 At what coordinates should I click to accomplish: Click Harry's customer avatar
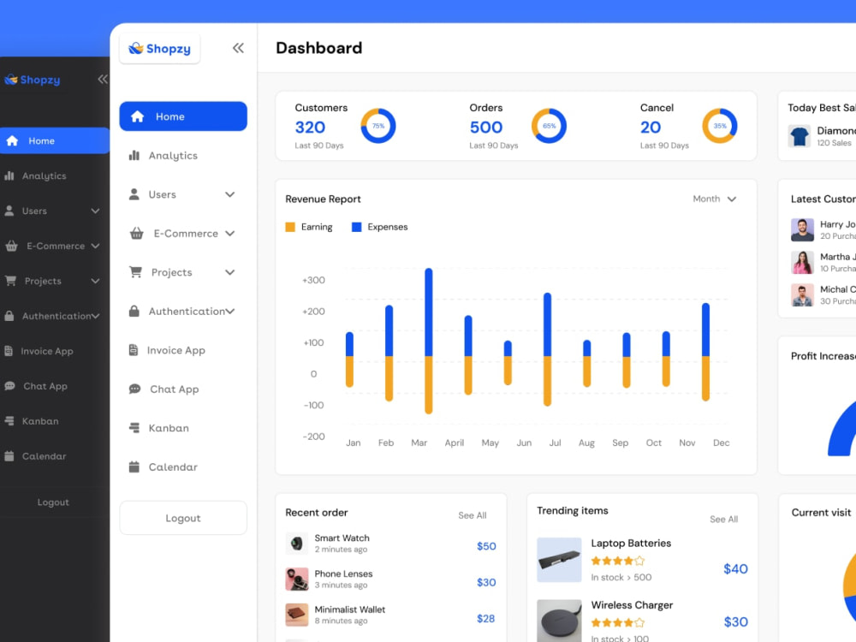coord(803,229)
